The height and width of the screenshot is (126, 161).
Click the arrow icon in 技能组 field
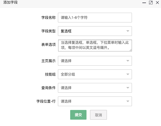pos(128,74)
